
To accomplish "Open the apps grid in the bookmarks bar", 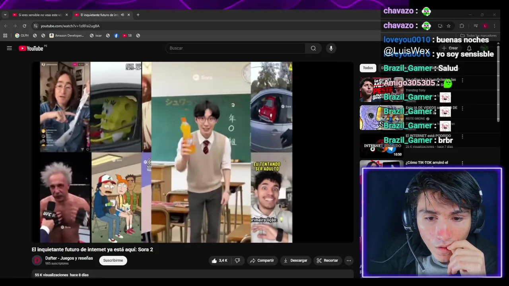I will click(5, 35).
